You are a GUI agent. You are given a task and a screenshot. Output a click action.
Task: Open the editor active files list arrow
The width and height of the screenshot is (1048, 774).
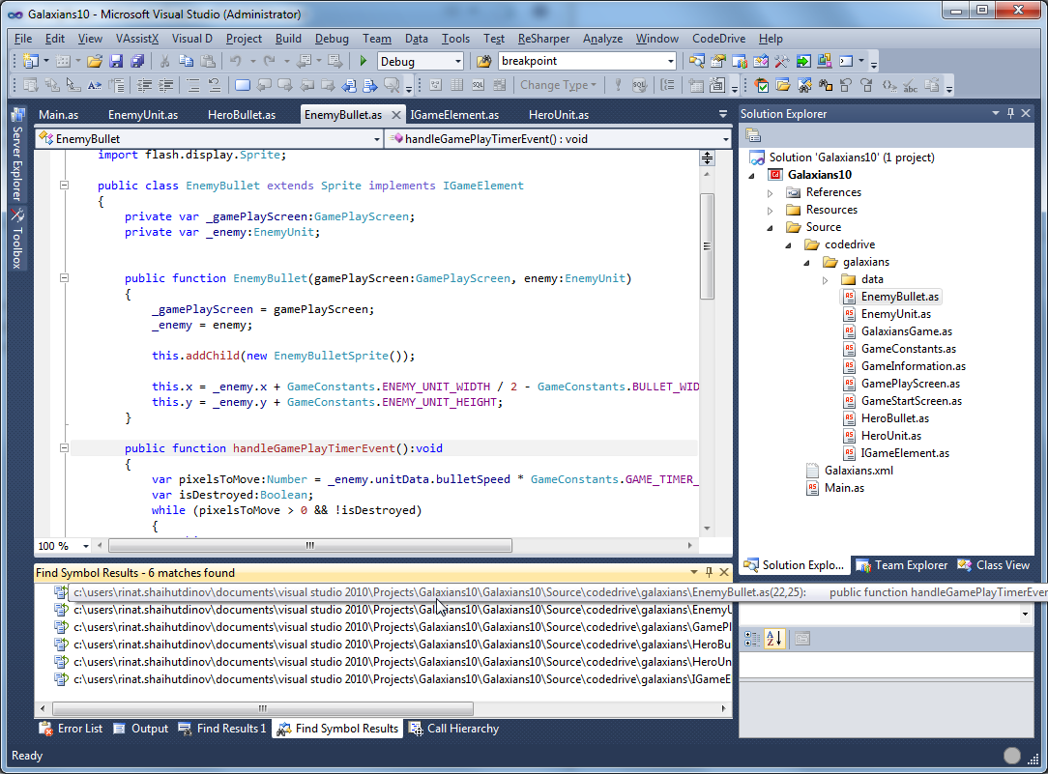pos(722,115)
